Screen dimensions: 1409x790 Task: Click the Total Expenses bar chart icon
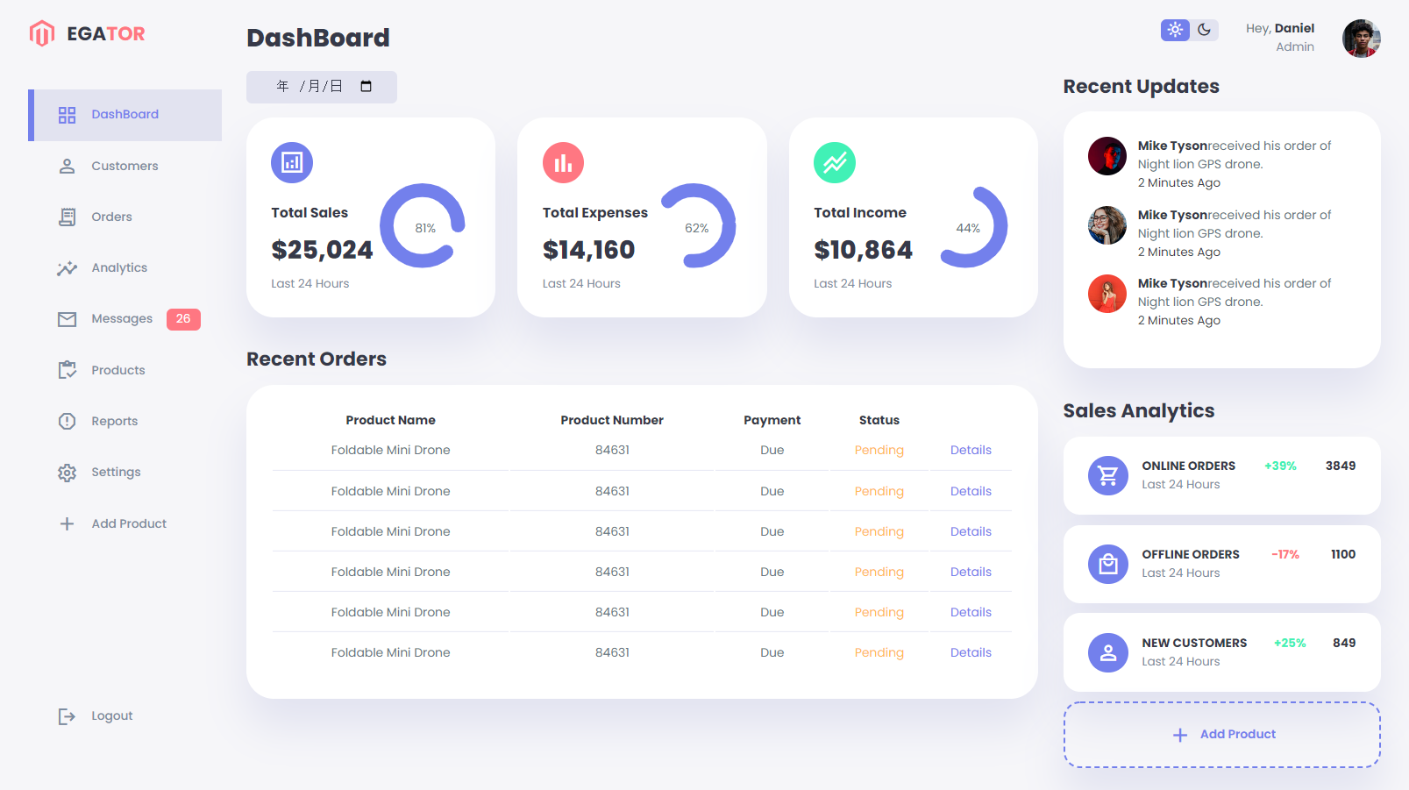(563, 162)
